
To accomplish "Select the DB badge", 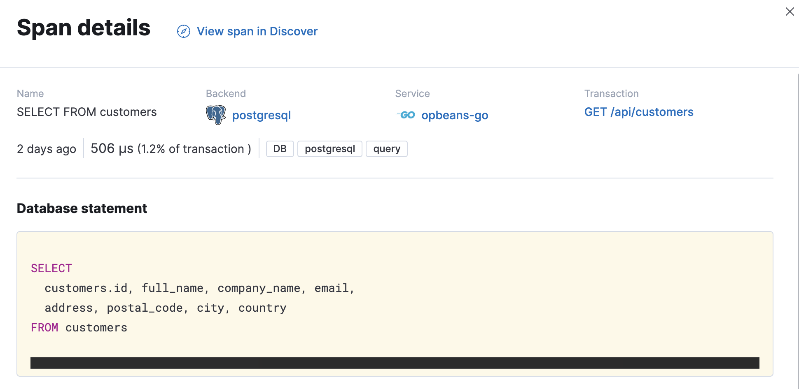I will click(280, 148).
